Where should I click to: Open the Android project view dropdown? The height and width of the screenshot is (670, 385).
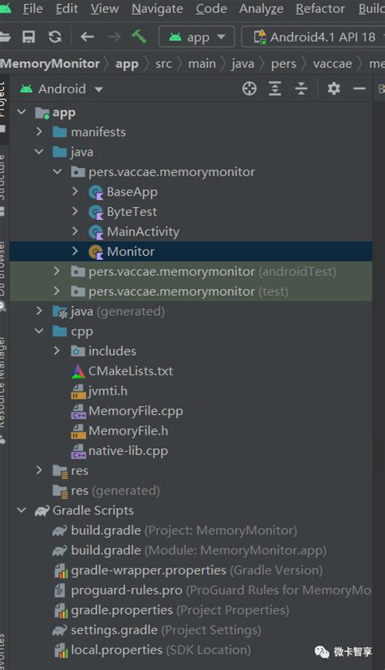tap(62, 89)
